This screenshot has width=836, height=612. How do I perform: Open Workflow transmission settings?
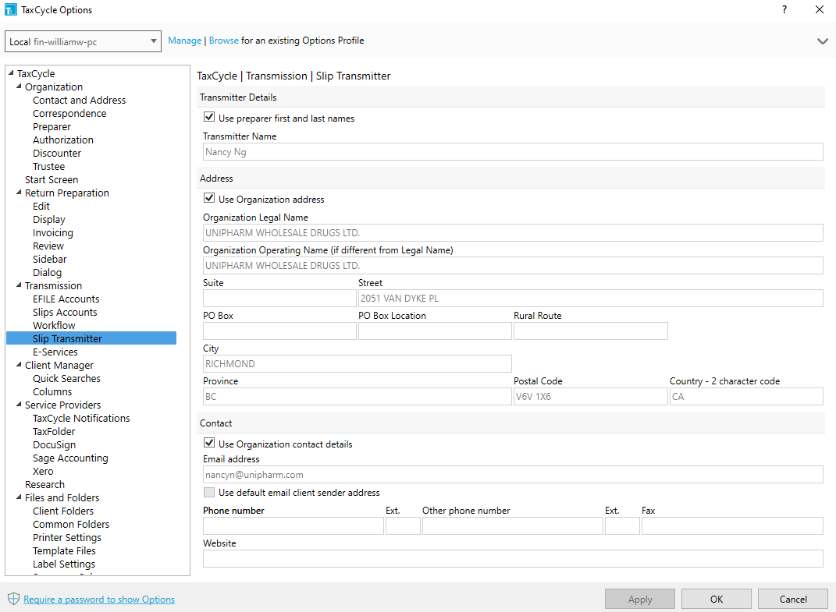pyautogui.click(x=54, y=325)
